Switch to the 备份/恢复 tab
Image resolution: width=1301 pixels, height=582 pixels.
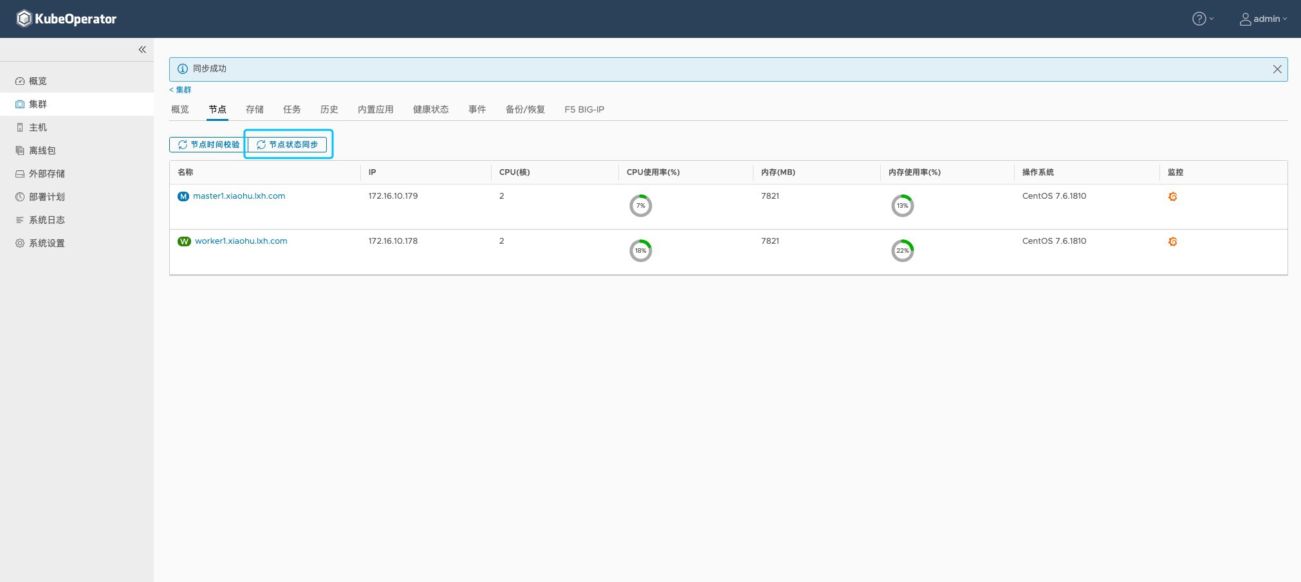point(525,109)
